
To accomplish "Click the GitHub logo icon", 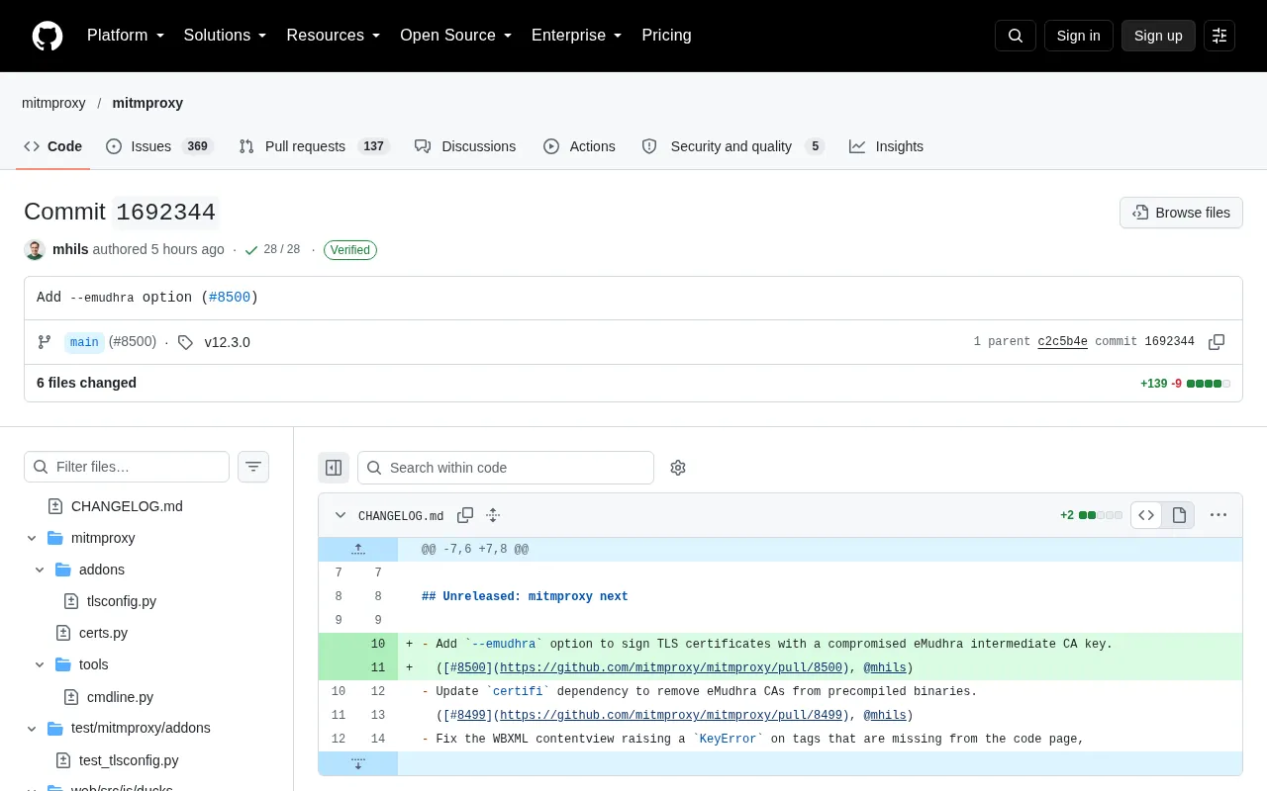I will (x=48, y=36).
